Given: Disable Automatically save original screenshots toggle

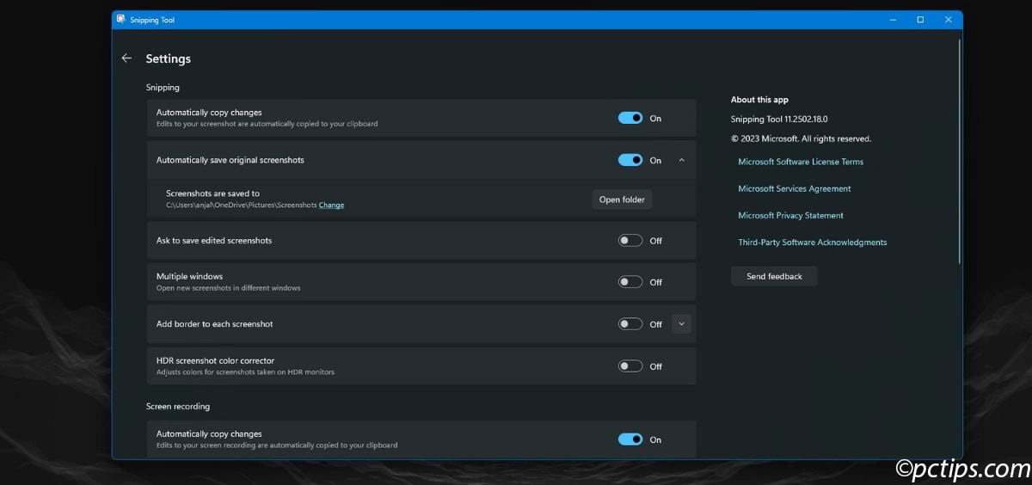Looking at the screenshot, I should [630, 160].
